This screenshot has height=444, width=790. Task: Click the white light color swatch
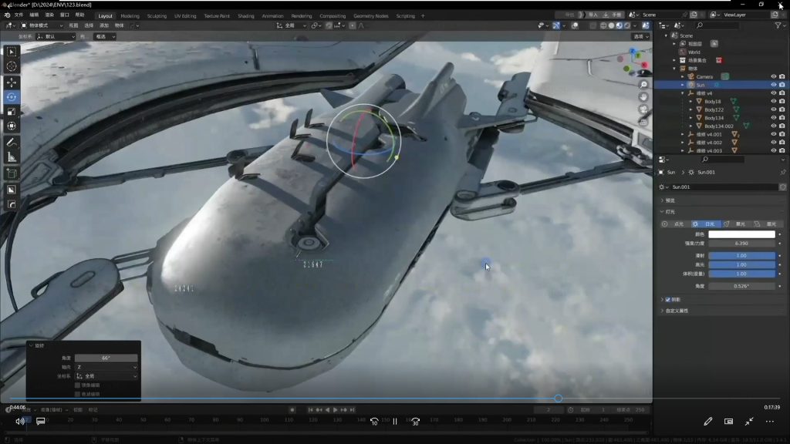point(741,234)
